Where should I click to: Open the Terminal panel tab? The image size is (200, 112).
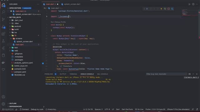[x=73, y=74]
